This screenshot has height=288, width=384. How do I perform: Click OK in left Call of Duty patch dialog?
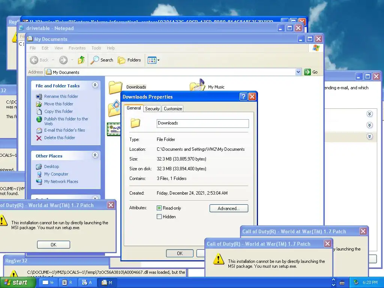pos(53,244)
